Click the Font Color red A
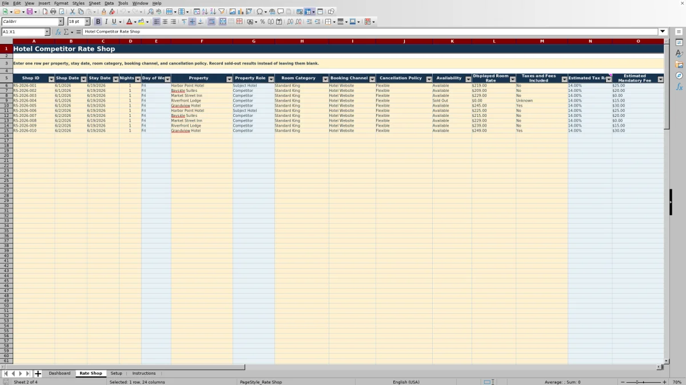The height and width of the screenshot is (385, 686). pos(129,22)
